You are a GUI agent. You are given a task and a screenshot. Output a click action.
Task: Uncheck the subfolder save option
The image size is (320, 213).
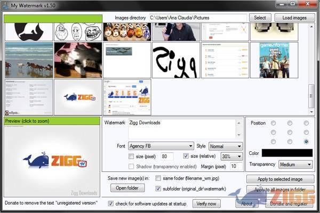158,188
